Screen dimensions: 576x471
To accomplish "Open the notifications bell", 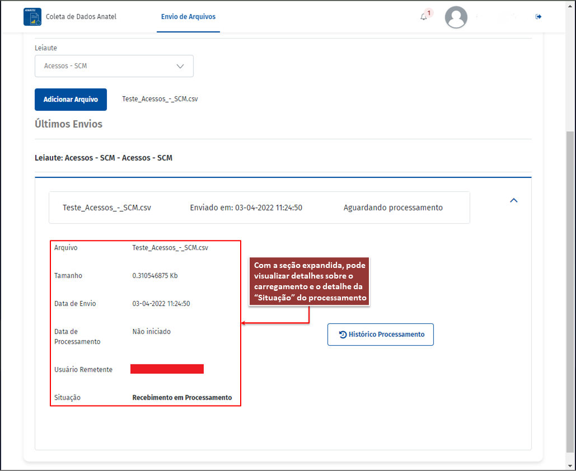I will (x=424, y=17).
